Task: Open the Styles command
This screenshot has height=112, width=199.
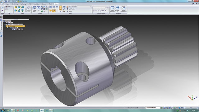Action: pos(69,11)
